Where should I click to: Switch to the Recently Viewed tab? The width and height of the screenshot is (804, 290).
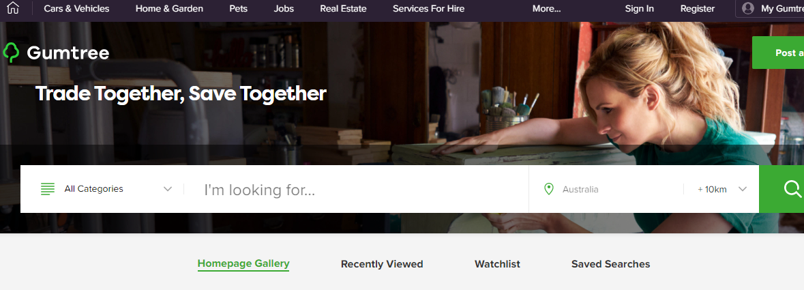[x=382, y=264]
